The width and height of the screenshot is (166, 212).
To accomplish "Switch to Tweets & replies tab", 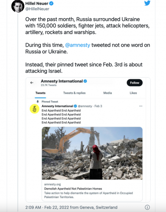I will 74,93.
